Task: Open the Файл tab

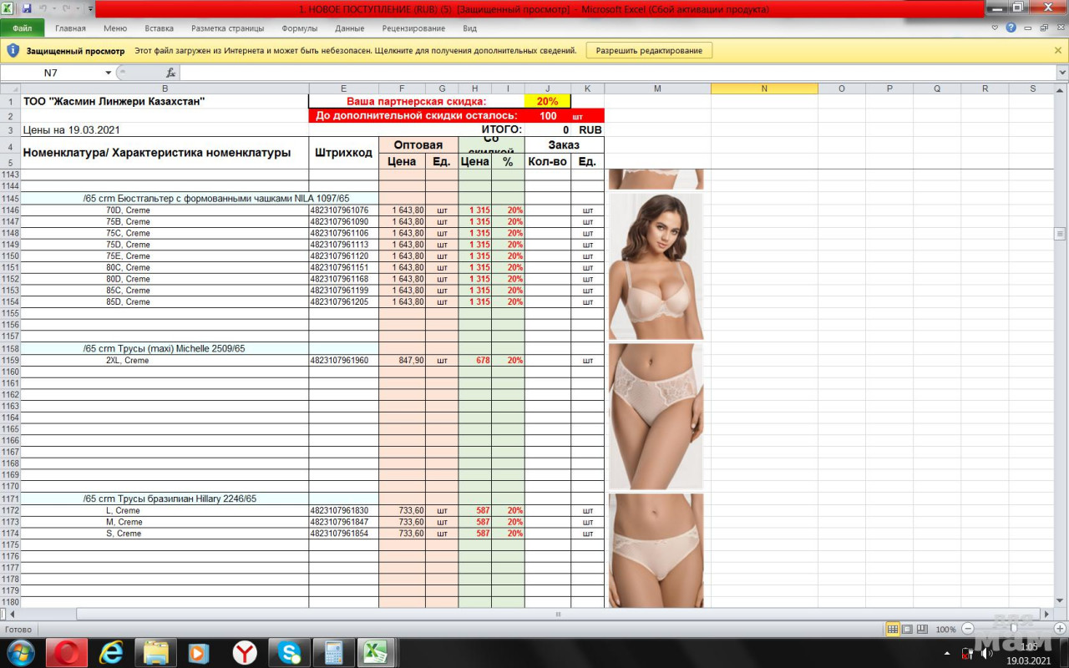Action: pyautogui.click(x=22, y=28)
